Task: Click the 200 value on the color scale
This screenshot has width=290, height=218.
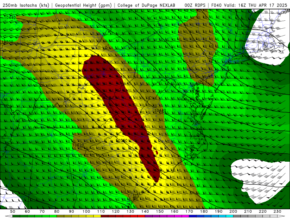Action: click(233, 211)
